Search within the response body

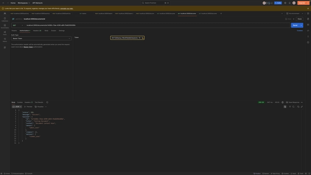click(294, 107)
